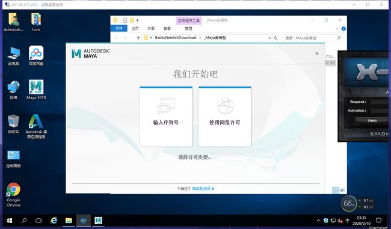Image resolution: width=391 pixels, height=229 pixels.
Task: Collapse the Explorer ribbon chevron
Action: click(337, 29)
